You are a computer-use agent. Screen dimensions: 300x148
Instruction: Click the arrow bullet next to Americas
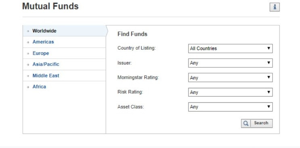[28, 42]
